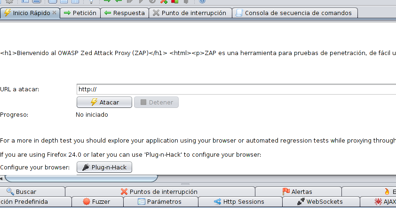Open the Puntos de interrupción bottom tab
Screen dimensions: 396x208
click(160, 192)
